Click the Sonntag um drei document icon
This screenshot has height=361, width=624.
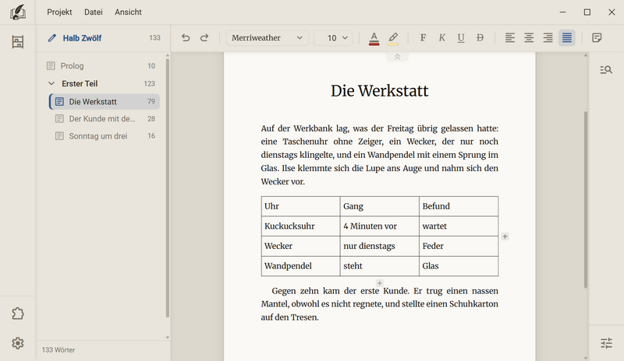click(59, 136)
